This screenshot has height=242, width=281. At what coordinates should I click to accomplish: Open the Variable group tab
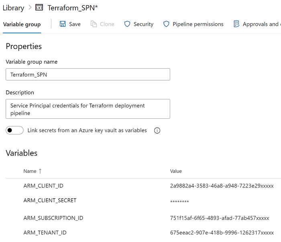coord(22,24)
